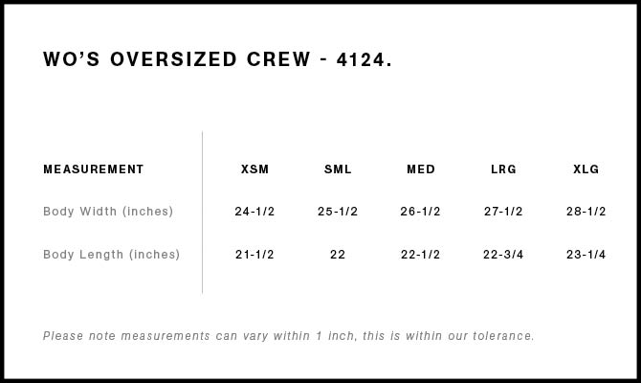
Task: Choose the LRG size header
Action: [x=503, y=169]
